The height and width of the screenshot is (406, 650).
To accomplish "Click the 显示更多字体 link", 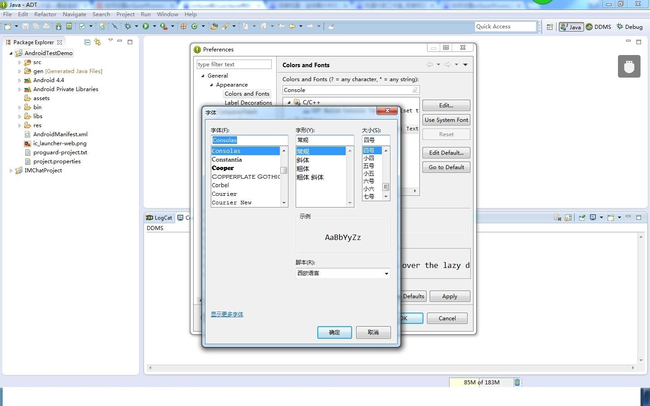I will pyautogui.click(x=227, y=314).
